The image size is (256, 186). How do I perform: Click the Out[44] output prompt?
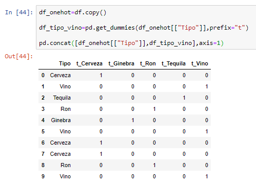[19, 56]
